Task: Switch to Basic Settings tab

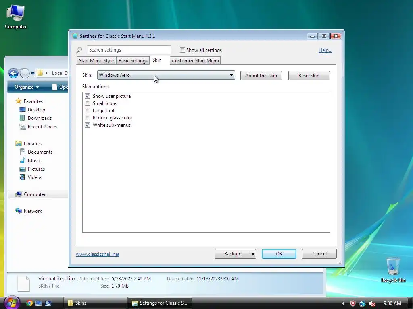Action: pyautogui.click(x=133, y=61)
